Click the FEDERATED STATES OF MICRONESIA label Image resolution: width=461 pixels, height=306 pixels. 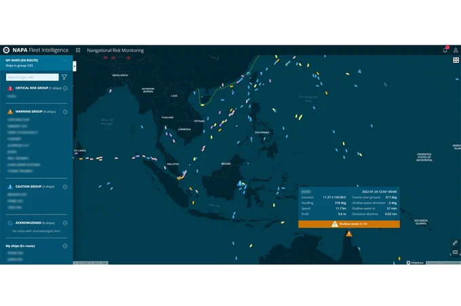coord(424,157)
